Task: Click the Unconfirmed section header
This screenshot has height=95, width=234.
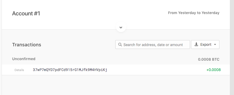Action: click(x=24, y=59)
